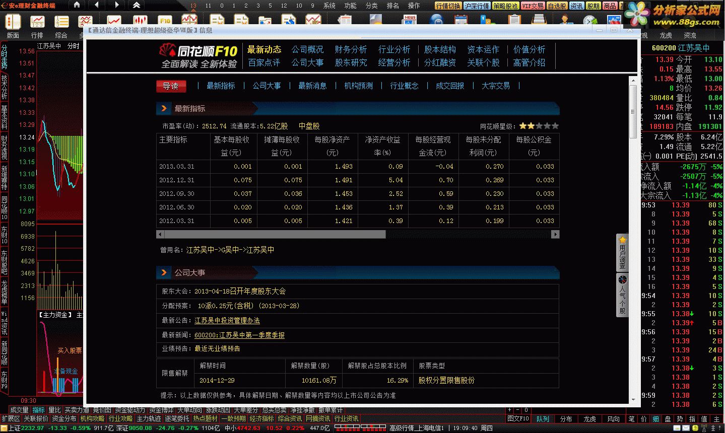The height and width of the screenshot is (433, 725).
Task: Select 资金博弈 indicator tab at bottom
Action: coord(161,410)
